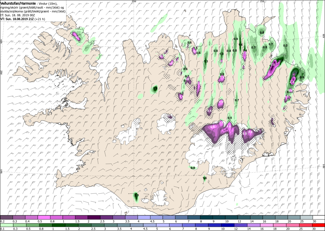Click the 15W longitude label at top edge
The image size is (325, 231).
[262, 1]
